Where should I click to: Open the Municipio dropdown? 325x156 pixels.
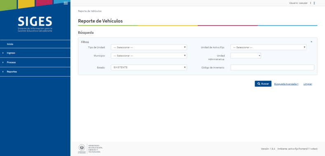pos(149,56)
